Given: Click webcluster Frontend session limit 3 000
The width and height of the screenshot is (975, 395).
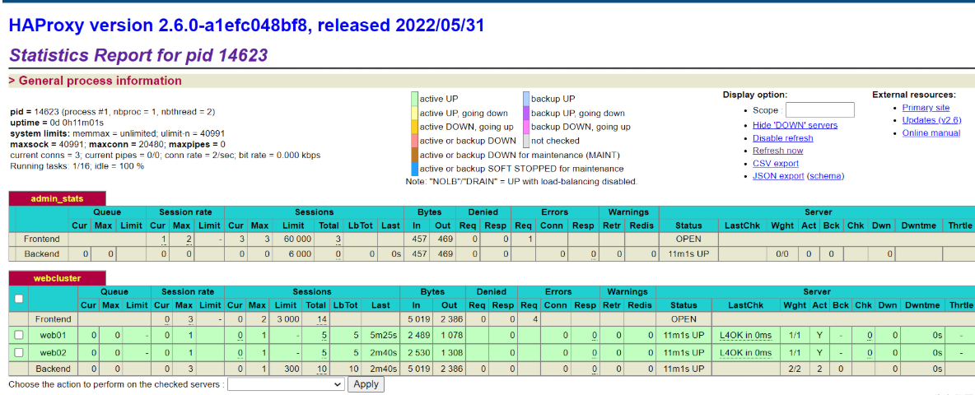Looking at the screenshot, I should pyautogui.click(x=288, y=319).
